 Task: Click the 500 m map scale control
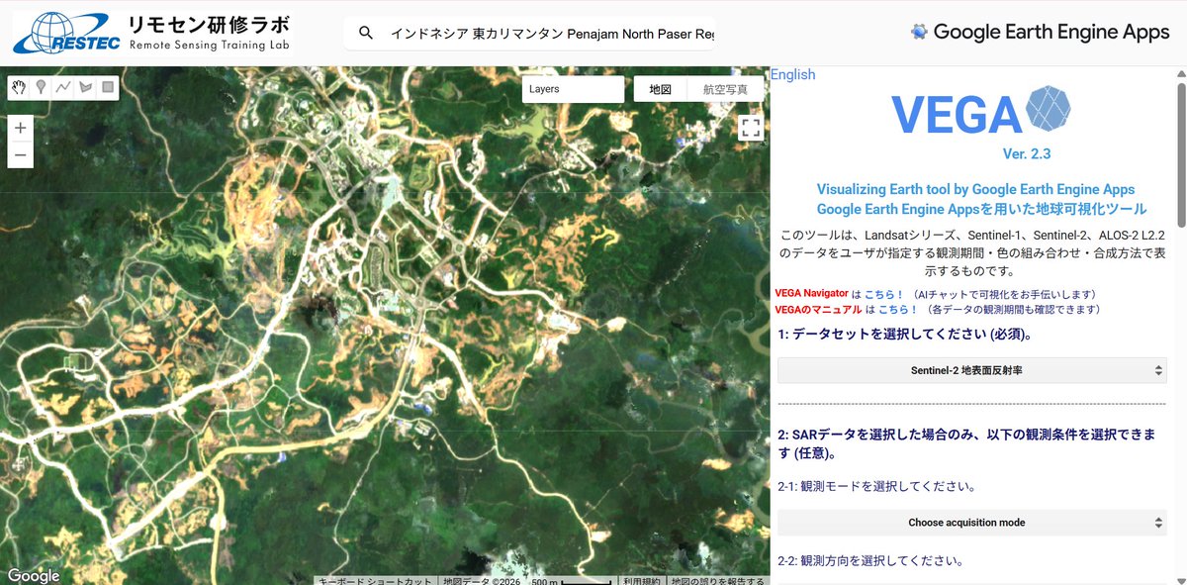(572, 581)
